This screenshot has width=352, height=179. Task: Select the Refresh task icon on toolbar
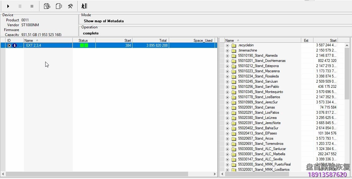pyautogui.click(x=47, y=6)
